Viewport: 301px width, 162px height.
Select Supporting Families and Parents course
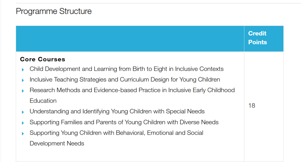pyautogui.click(x=124, y=122)
